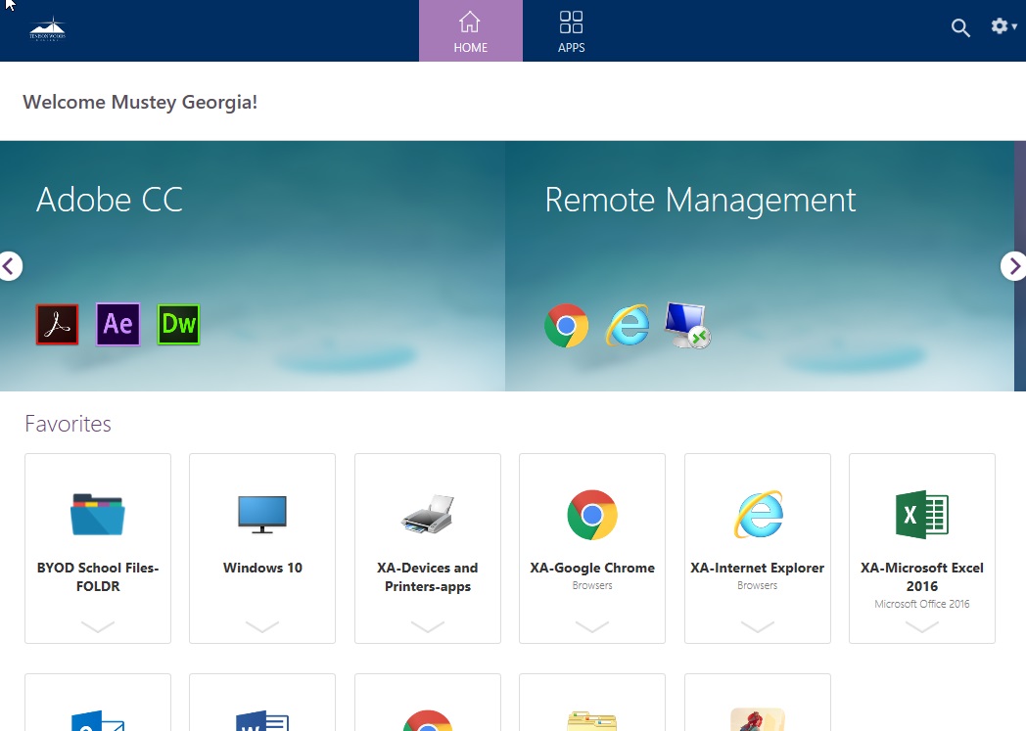Expand details for BYOD School Files-FOLDR

(98, 626)
